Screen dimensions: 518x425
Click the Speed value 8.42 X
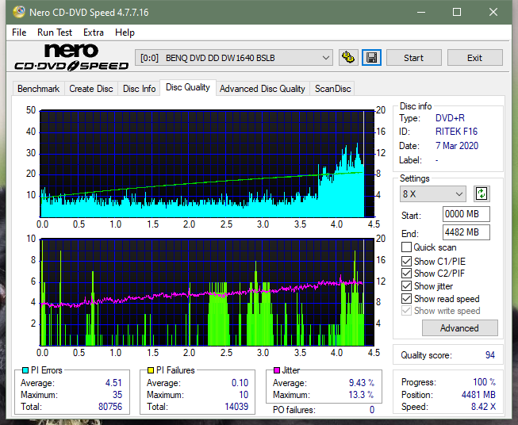point(483,407)
